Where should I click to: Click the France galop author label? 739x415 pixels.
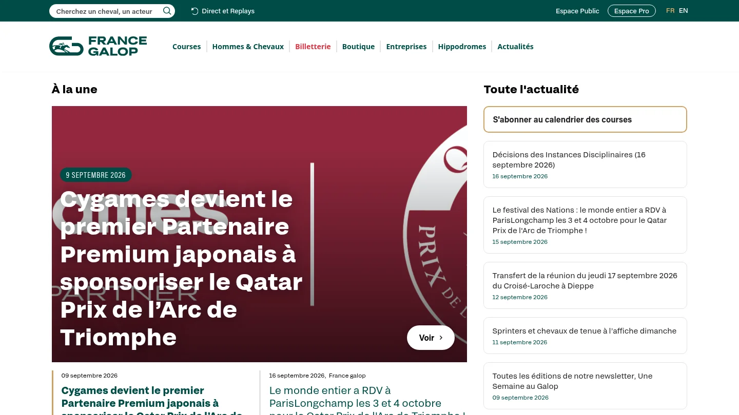coord(347,376)
